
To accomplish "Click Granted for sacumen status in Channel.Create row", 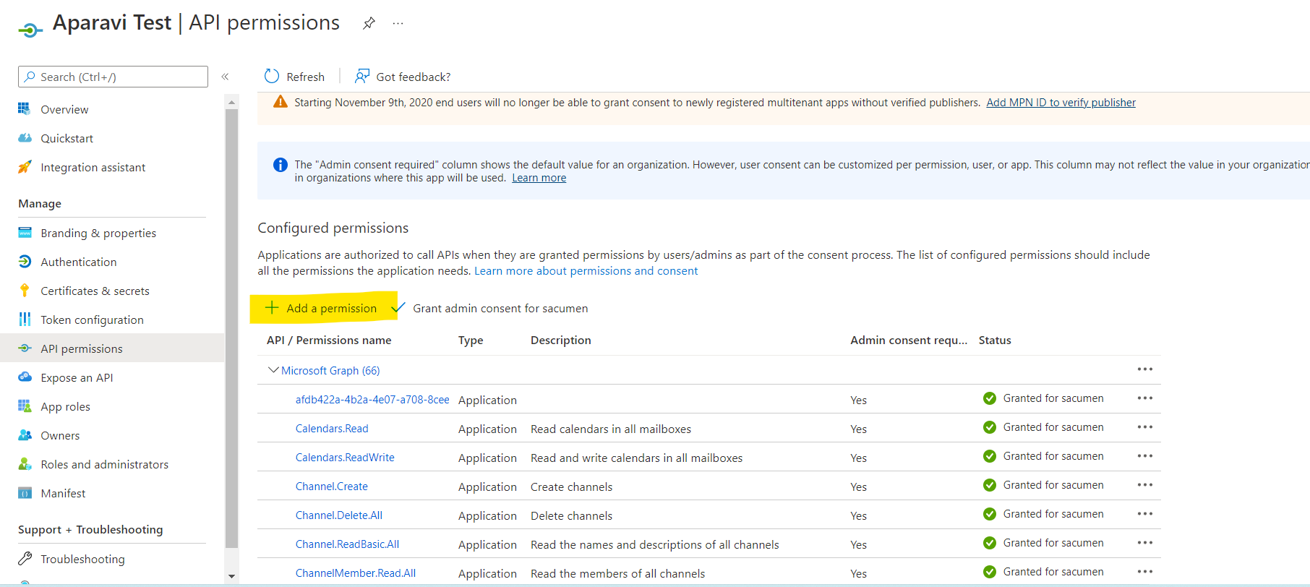I will [x=1043, y=485].
